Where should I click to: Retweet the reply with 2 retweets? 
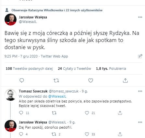pyautogui.click(x=54, y=134)
